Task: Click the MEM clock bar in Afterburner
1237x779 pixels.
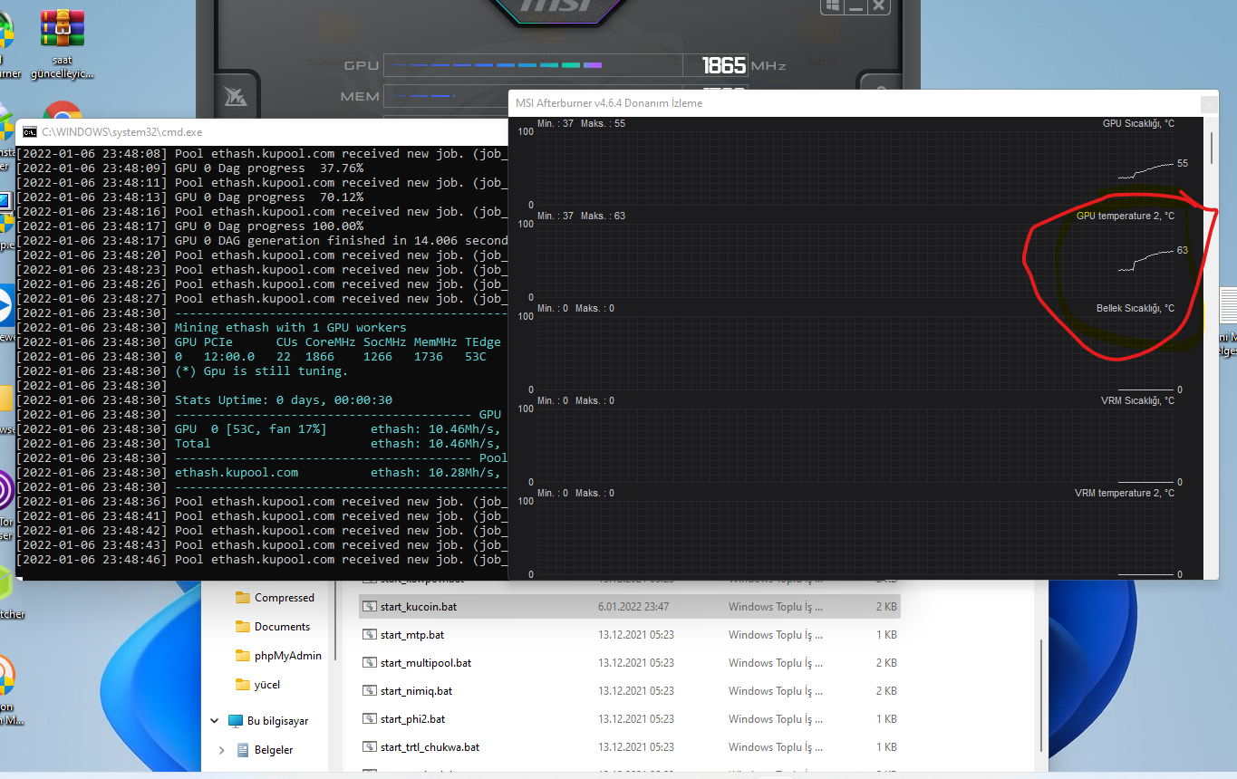Action: pyautogui.click(x=446, y=96)
